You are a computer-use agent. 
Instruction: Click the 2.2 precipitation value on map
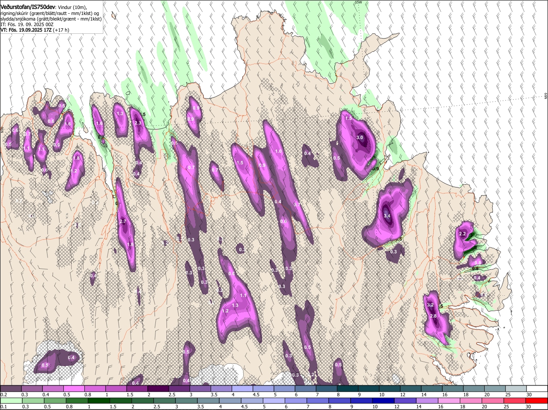[462, 234]
